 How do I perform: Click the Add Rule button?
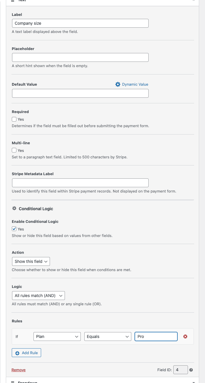click(26, 353)
